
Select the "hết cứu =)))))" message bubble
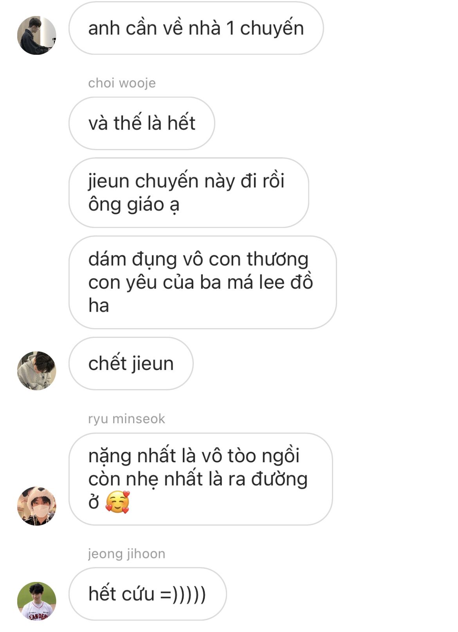coord(148,594)
